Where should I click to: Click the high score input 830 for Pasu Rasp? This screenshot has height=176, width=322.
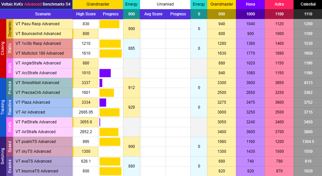point(86,24)
